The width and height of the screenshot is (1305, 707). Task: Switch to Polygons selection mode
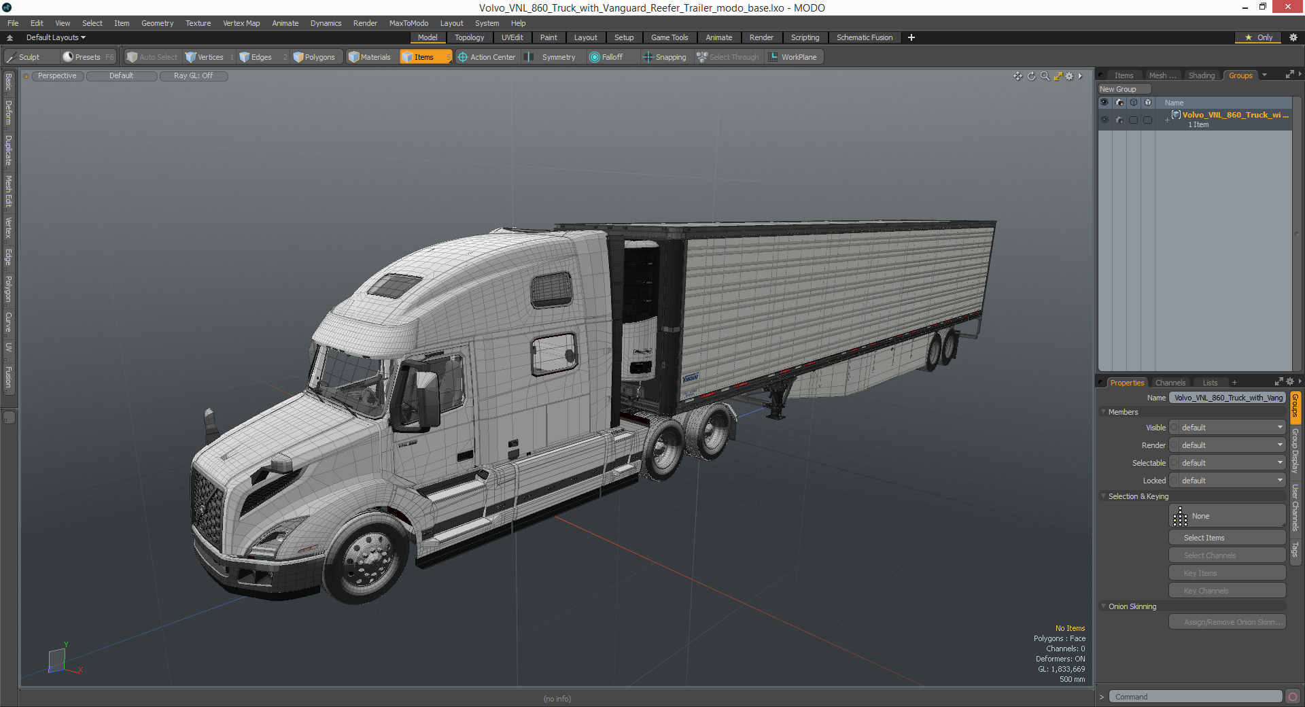(317, 57)
